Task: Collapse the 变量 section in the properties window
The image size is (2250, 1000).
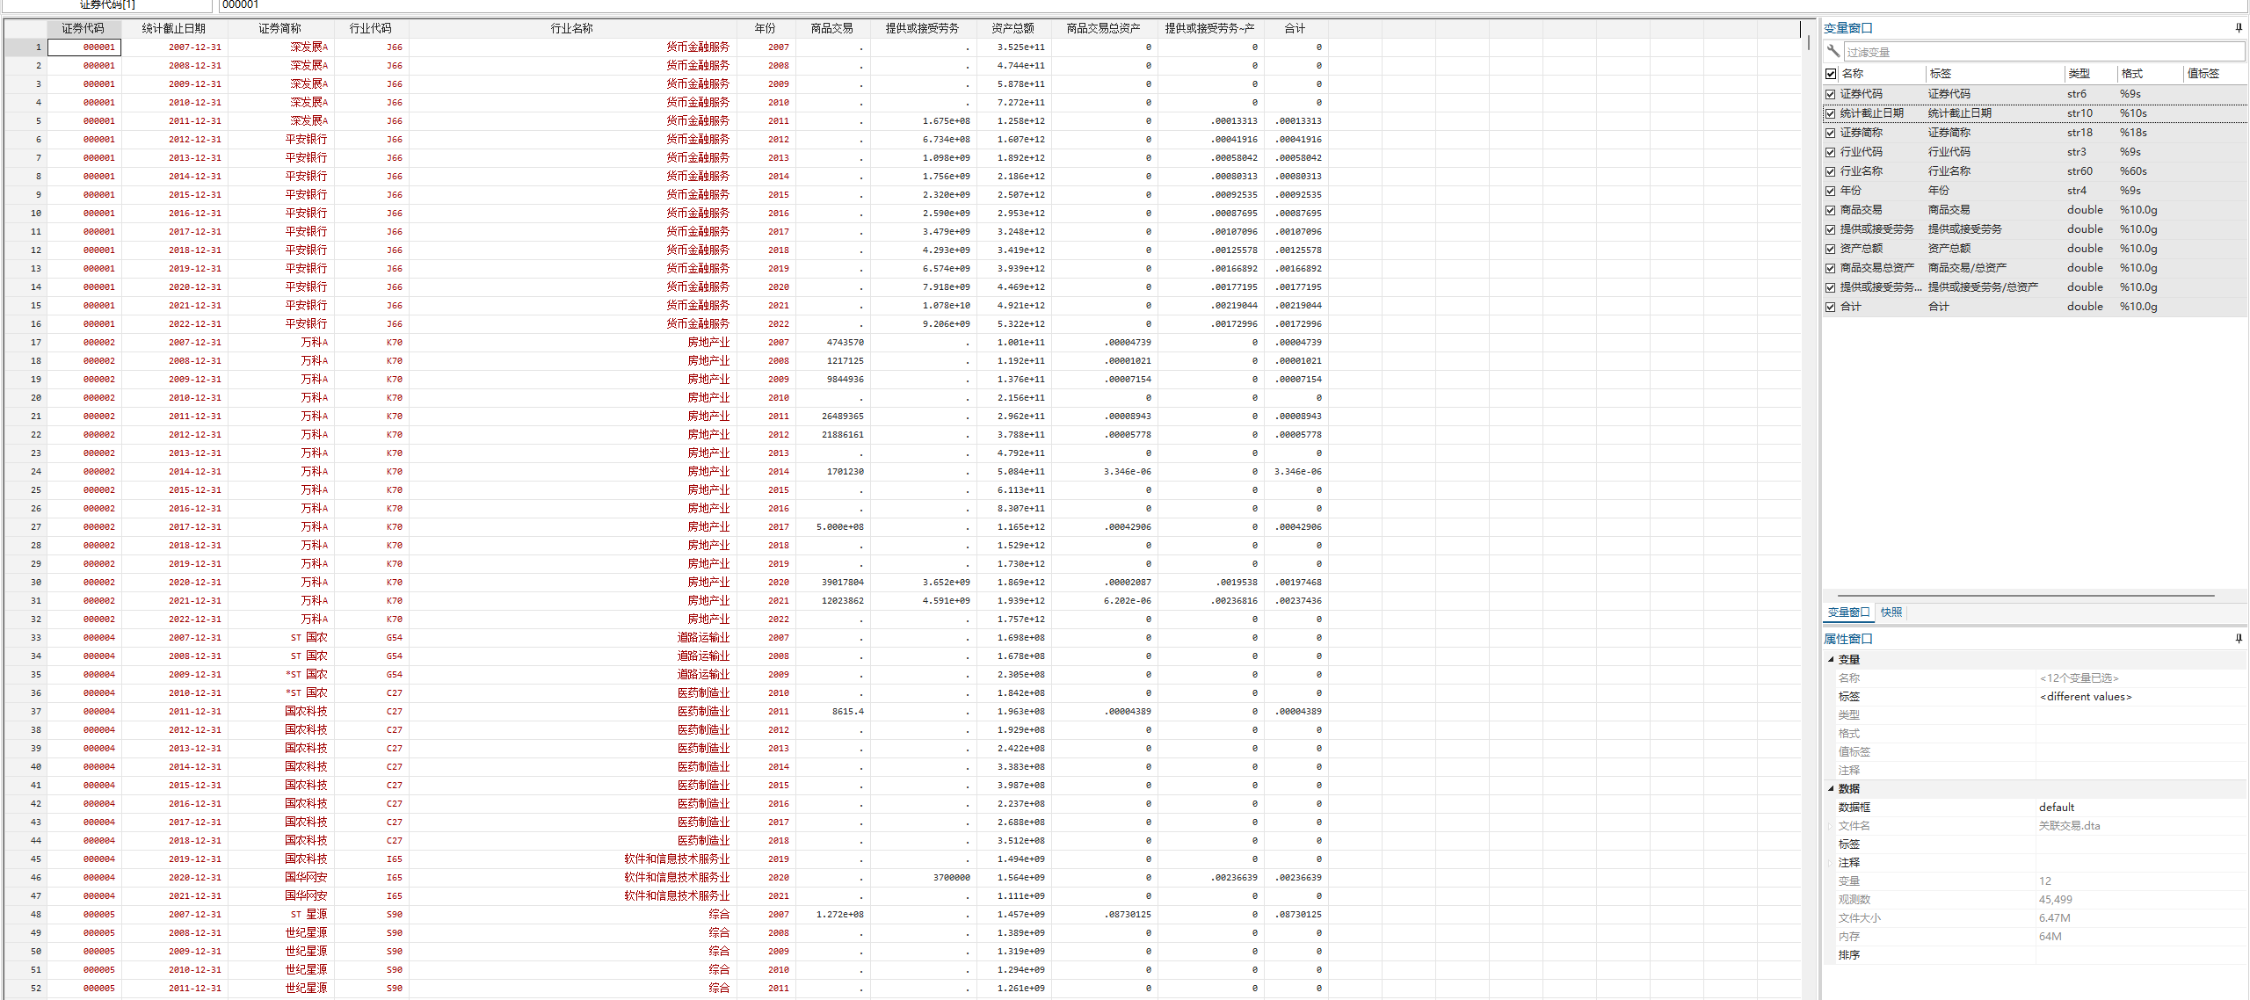Action: pyautogui.click(x=1831, y=659)
